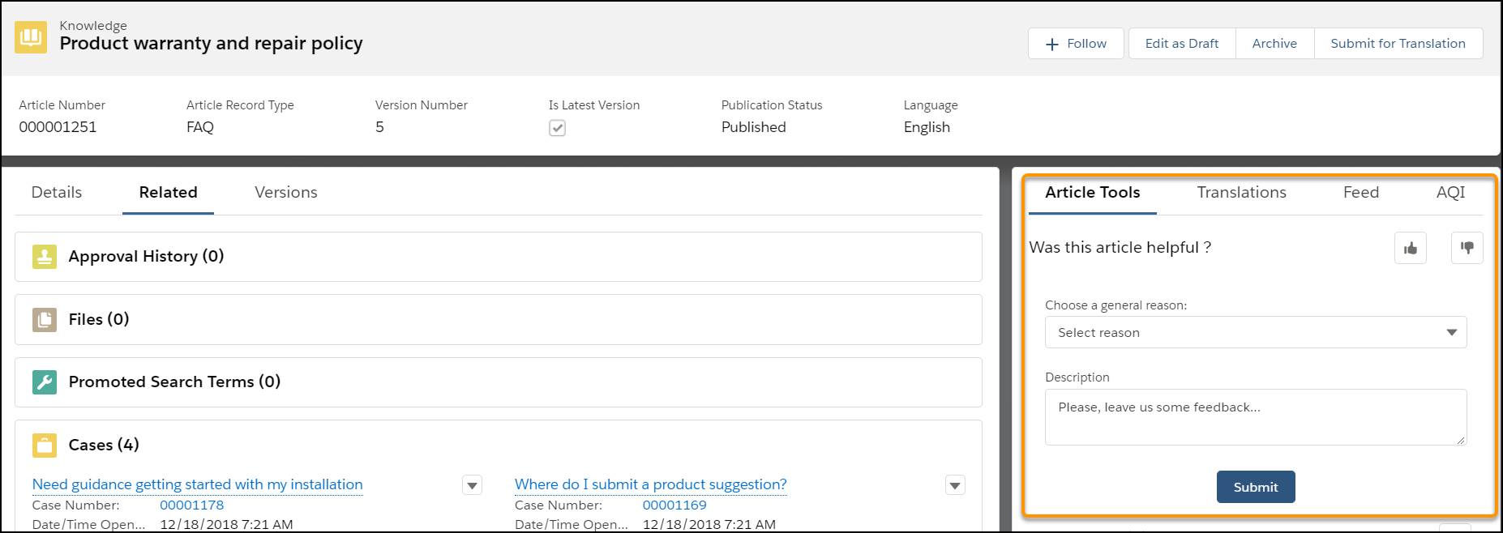Open Promoted Search Terms (0) related list
The height and width of the screenshot is (533, 1503).
(x=174, y=382)
